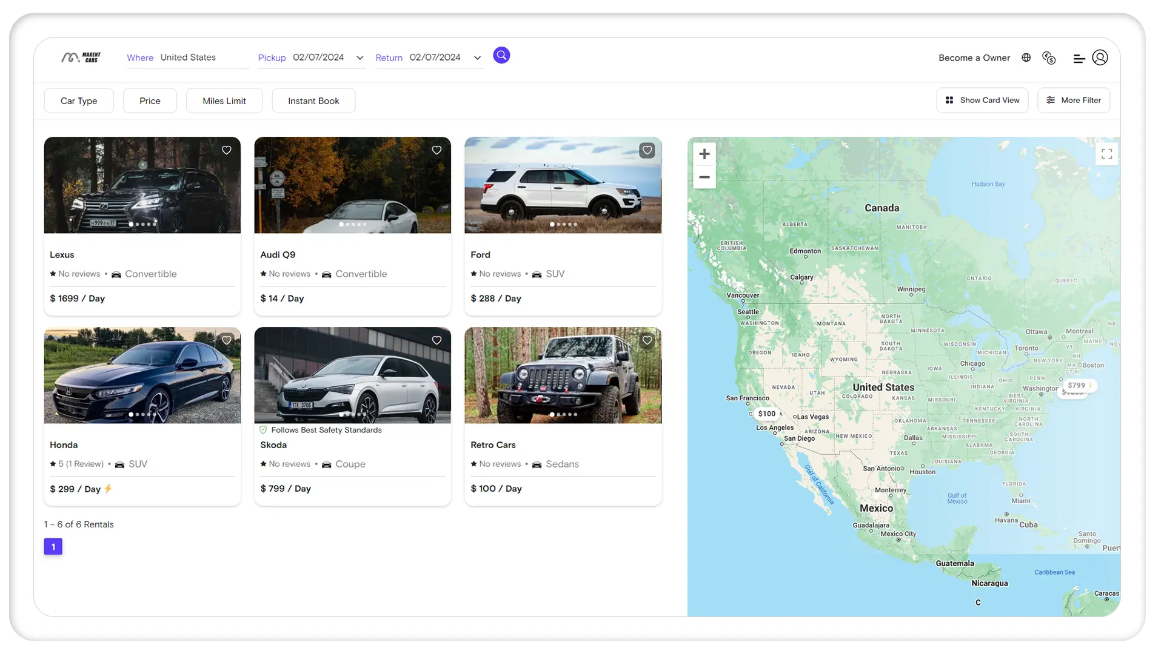Zoom out on the map
This screenshot has height=654, width=1164.
[x=704, y=177]
